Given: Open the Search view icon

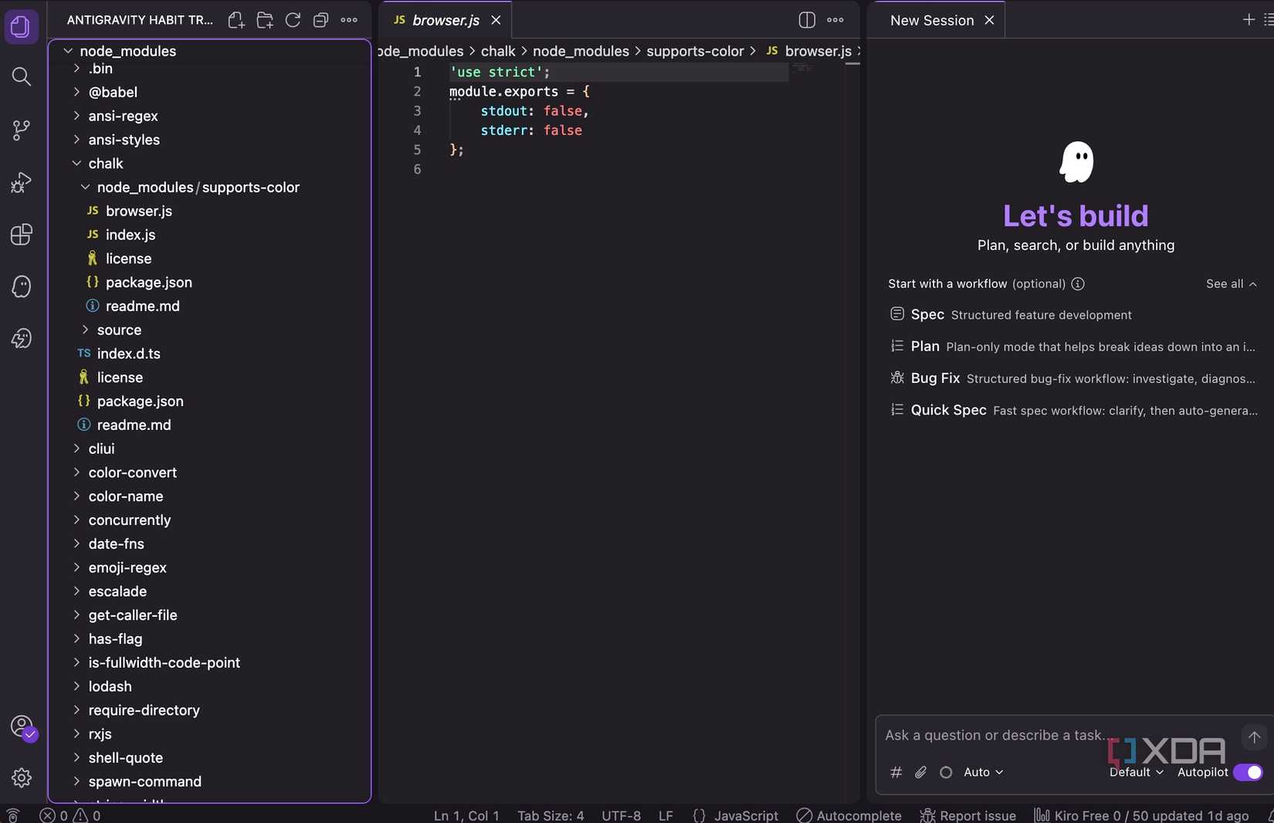Looking at the screenshot, I should pyautogui.click(x=21, y=76).
